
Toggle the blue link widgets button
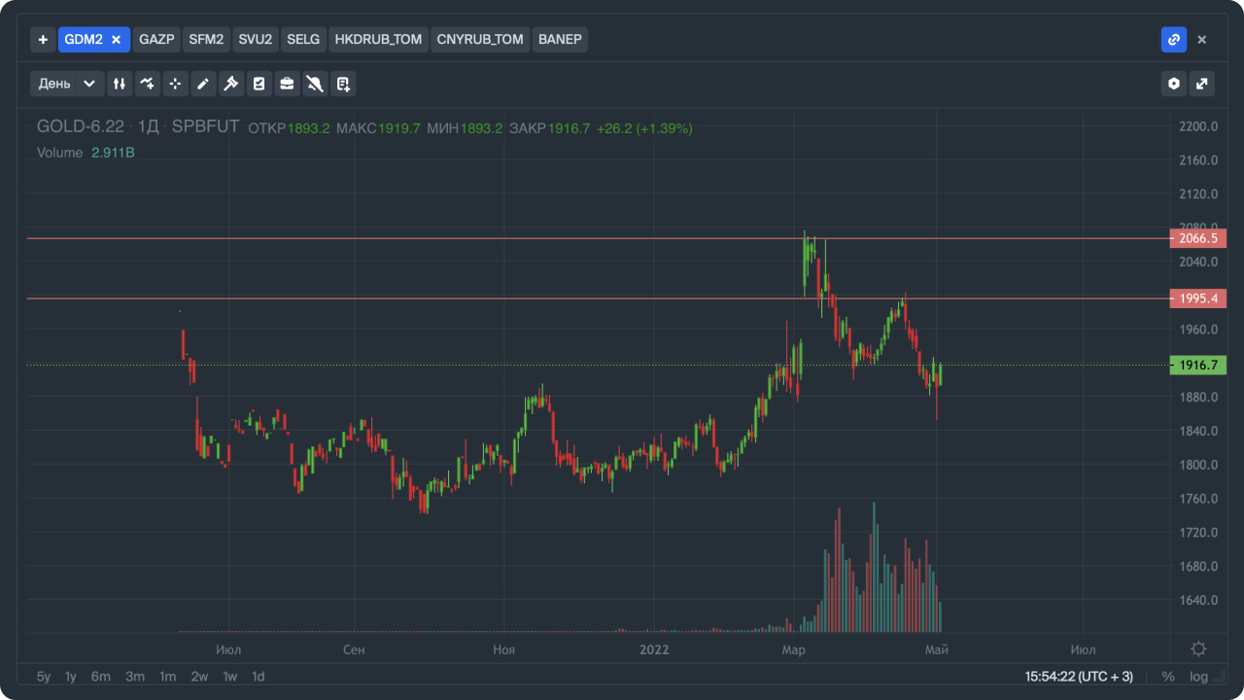[x=1174, y=40]
